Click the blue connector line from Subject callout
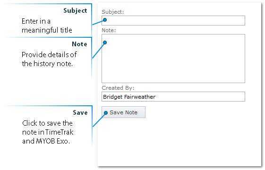The width and height of the screenshot is (265, 170). pos(98,23)
